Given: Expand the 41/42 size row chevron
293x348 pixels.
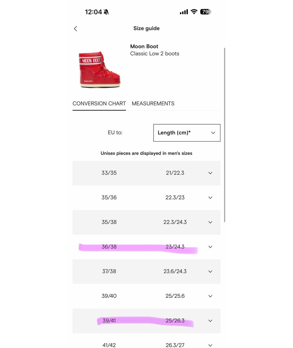Looking at the screenshot, I should coord(210,345).
